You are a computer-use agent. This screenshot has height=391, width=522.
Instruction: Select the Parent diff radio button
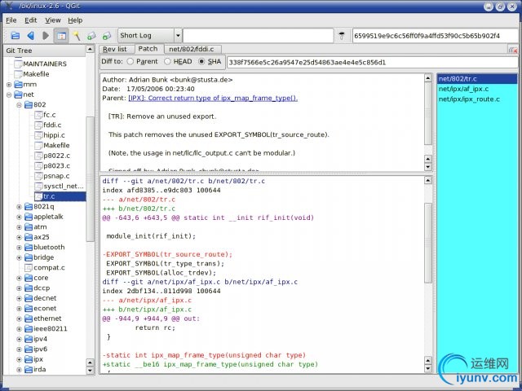[129, 61]
